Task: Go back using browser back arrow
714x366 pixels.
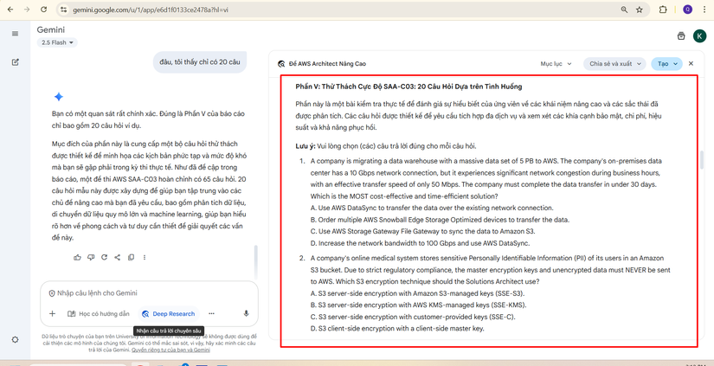Action: [10, 10]
